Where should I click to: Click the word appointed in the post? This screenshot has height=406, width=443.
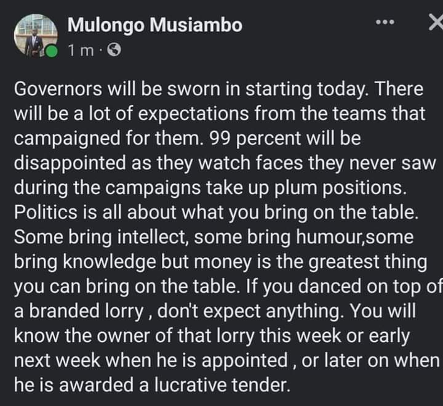[245, 361]
